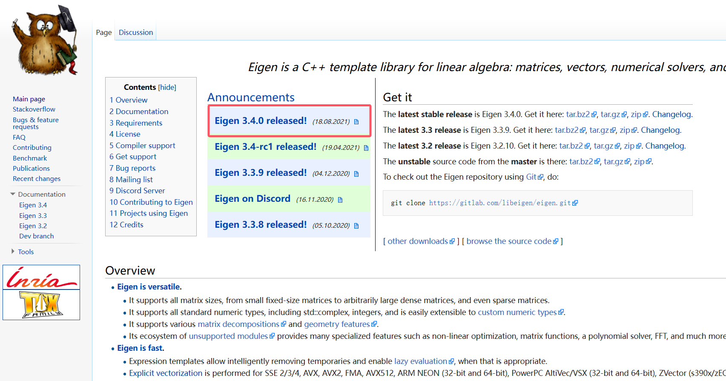Open Eigen 3.3 documentation link

pos(33,215)
